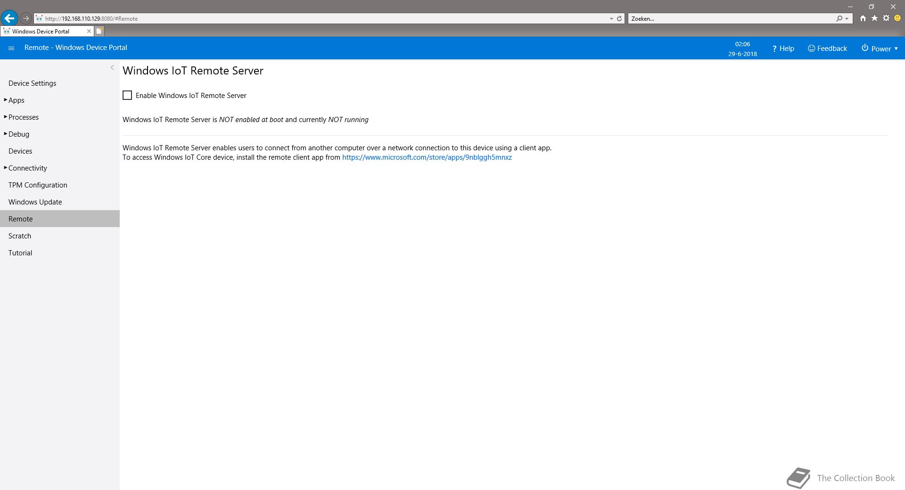The height and width of the screenshot is (490, 905).
Task: Close the Windows Device Portal tab
Action: pyautogui.click(x=89, y=31)
